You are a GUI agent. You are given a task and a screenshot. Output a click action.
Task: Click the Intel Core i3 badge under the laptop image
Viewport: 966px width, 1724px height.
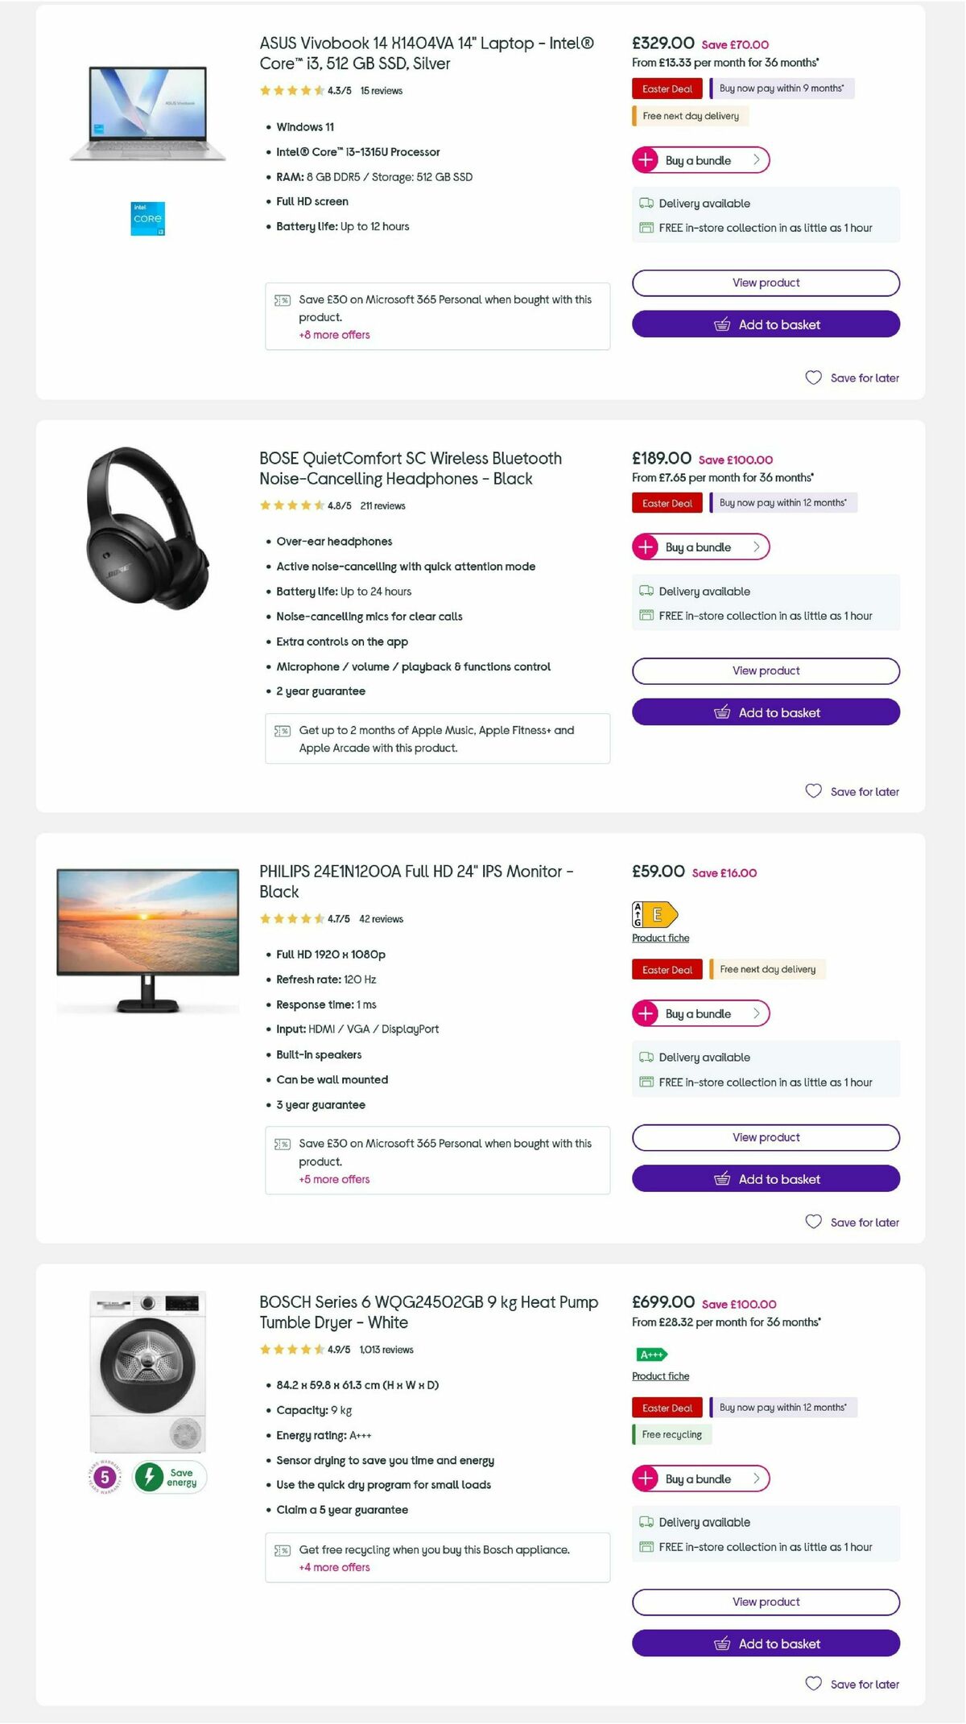(x=147, y=217)
